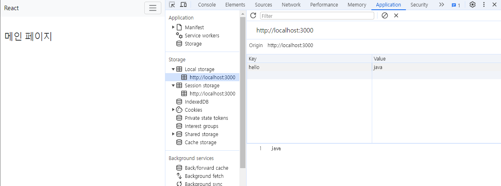Click the Manifest document icon

pos(179,27)
